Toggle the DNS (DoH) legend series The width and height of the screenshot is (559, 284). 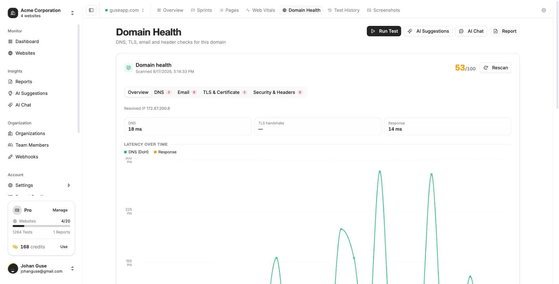coord(137,152)
